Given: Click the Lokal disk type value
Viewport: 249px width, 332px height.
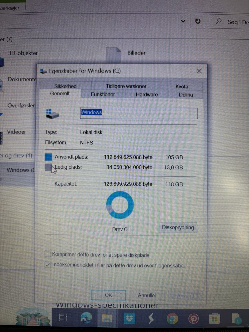Looking at the screenshot, I should [91, 132].
